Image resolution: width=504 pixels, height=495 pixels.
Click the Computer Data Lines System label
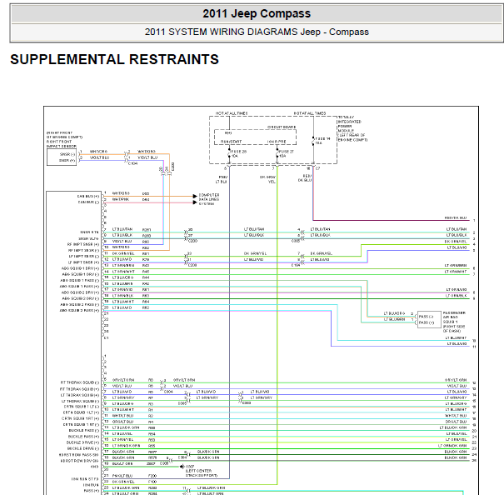pyautogui.click(x=209, y=199)
